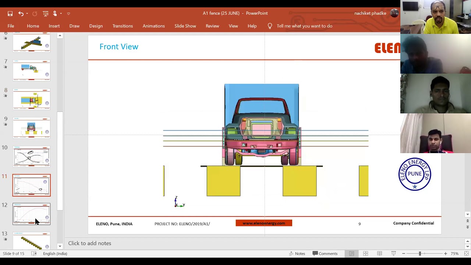
Task: Select slide 9 thumbnail
Action: coord(31,127)
